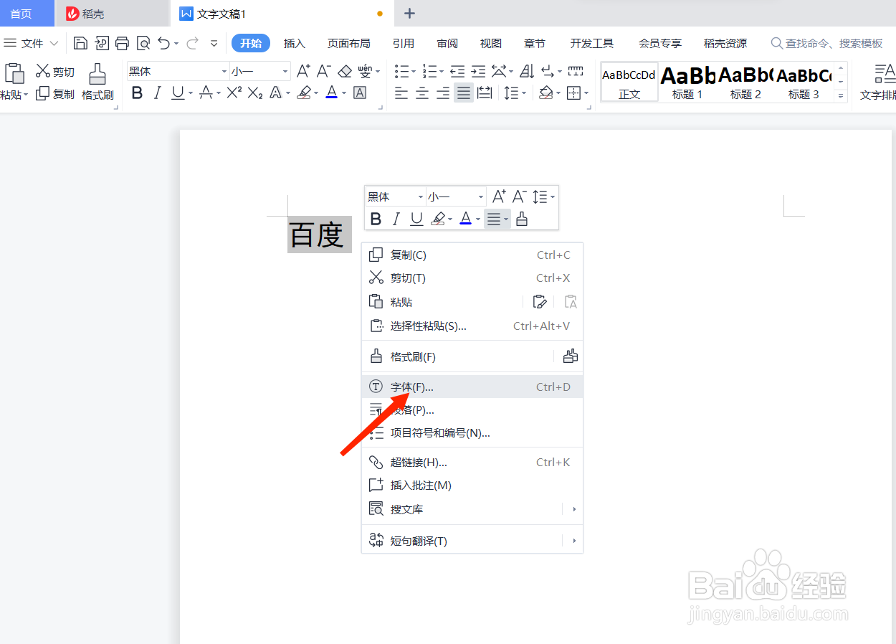This screenshot has height=644, width=896.
Task: Apply subscript formatting
Action: click(255, 93)
